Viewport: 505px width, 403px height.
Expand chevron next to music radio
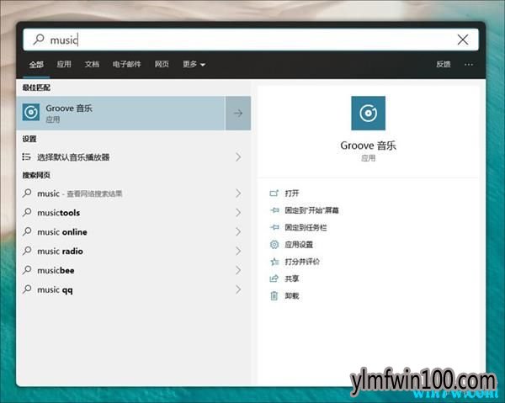[238, 251]
